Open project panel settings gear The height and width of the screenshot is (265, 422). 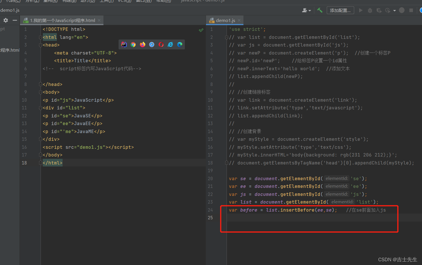coord(6,20)
